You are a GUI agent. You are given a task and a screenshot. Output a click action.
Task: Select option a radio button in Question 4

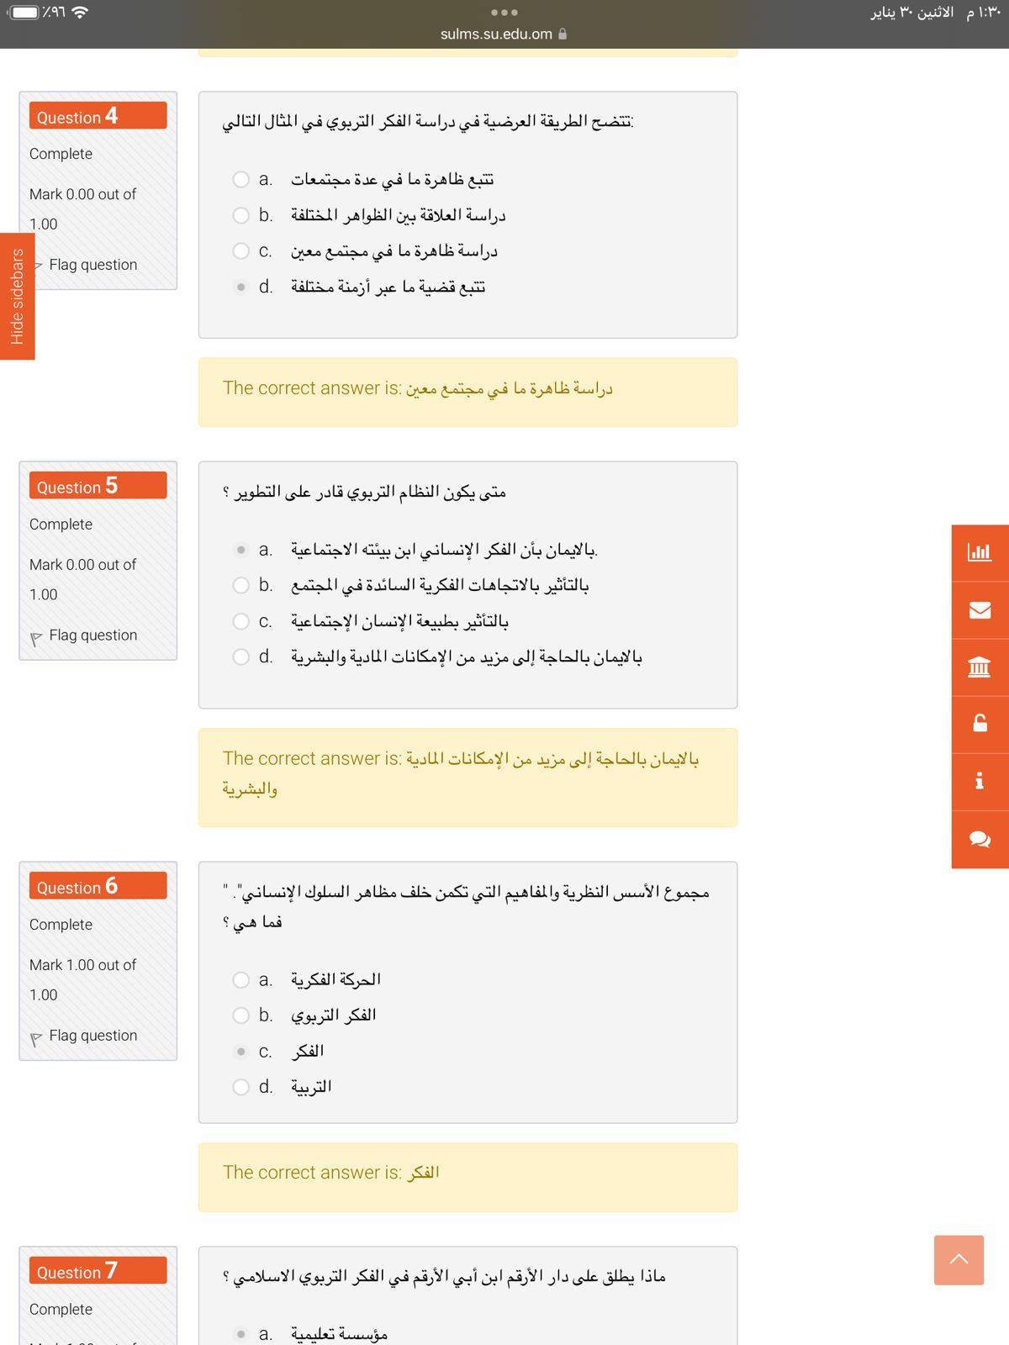coord(241,179)
